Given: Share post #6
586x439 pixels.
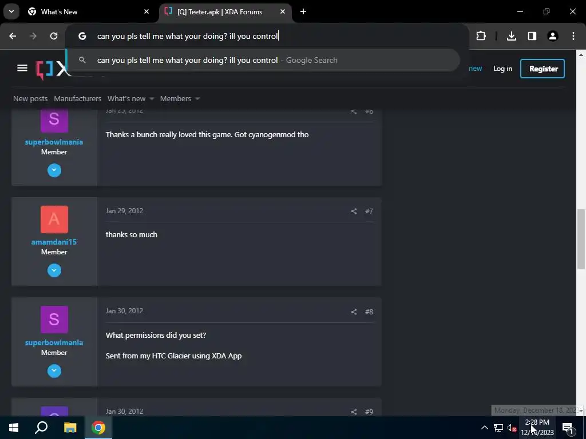Looking at the screenshot, I should pyautogui.click(x=354, y=111).
